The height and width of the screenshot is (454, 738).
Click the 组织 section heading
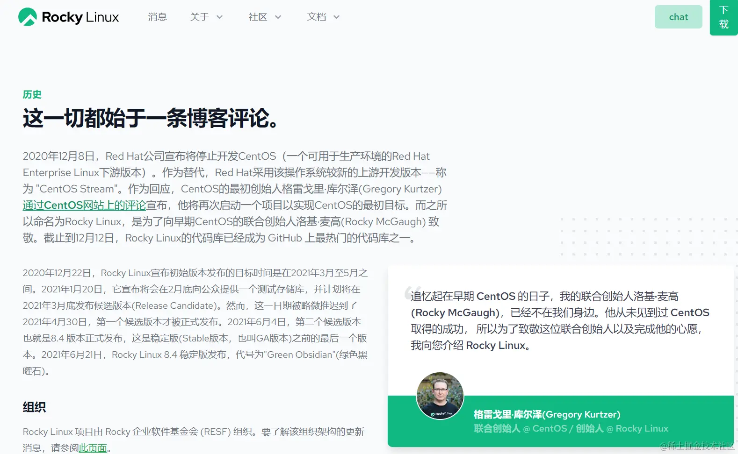pos(34,407)
